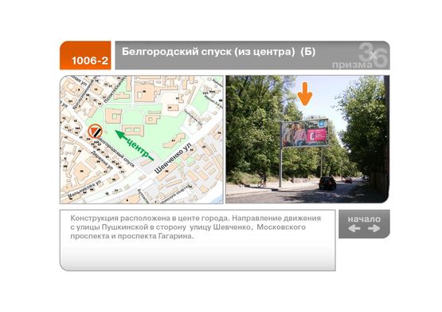Open the location map thumbnail
This screenshot has width=442, height=312.
tap(142, 140)
